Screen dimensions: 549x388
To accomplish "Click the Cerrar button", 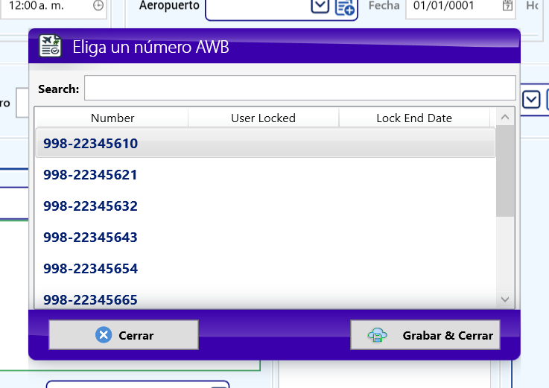I will point(124,335).
